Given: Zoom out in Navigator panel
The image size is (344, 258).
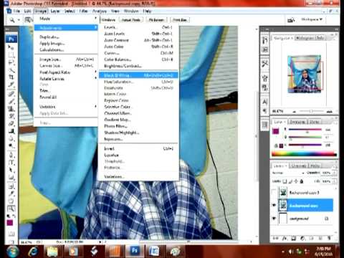Looking at the screenshot, I should coord(295,112).
